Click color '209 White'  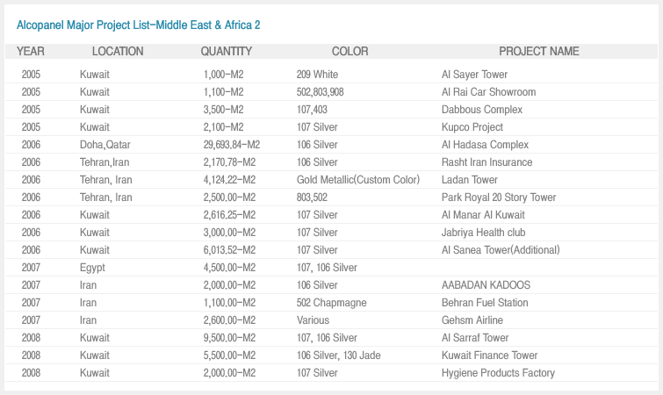click(x=317, y=75)
